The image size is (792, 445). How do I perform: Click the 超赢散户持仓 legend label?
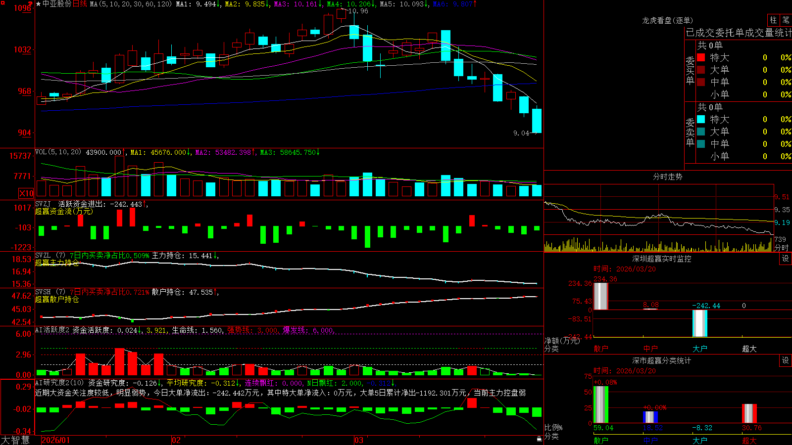[57, 299]
